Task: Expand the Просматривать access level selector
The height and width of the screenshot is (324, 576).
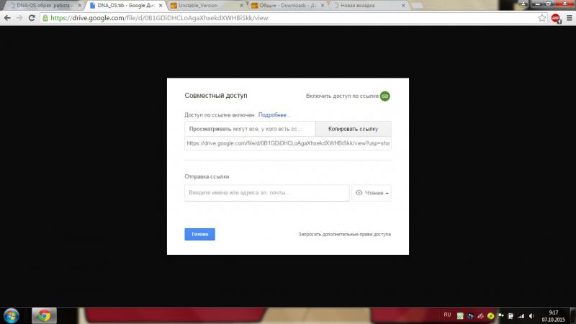Action: [x=250, y=129]
